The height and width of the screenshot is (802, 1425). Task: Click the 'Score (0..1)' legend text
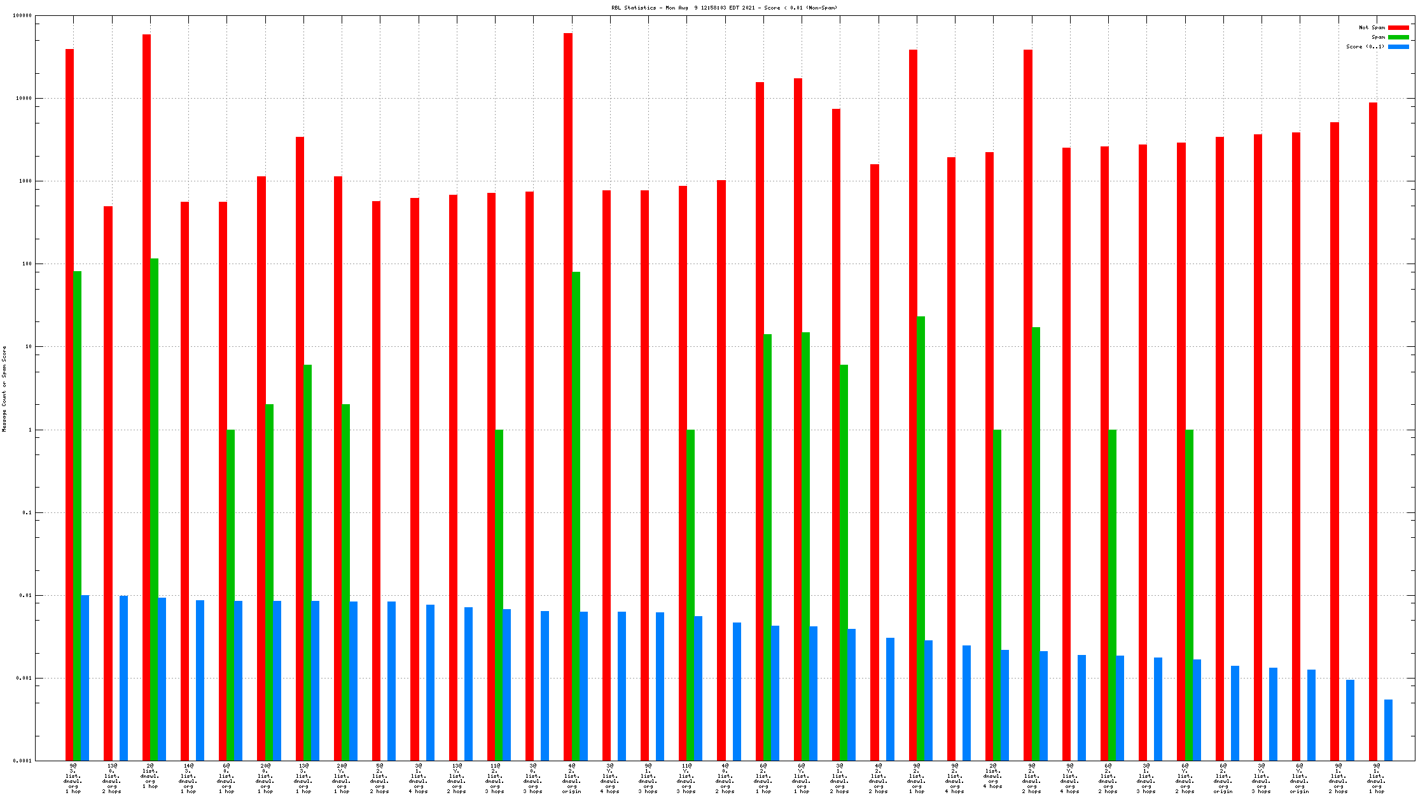pyautogui.click(x=1365, y=47)
